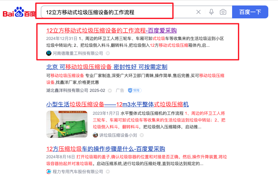
Task: Expand dropdown next to 程力专用汽车股份有限公司
Action: [x=108, y=172]
